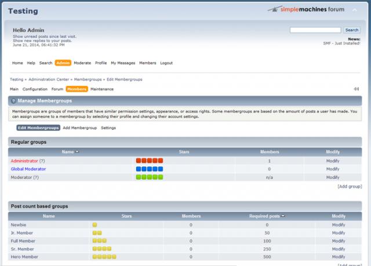
Task: Click the Sr. Member yellow stars
Action: [102, 249]
